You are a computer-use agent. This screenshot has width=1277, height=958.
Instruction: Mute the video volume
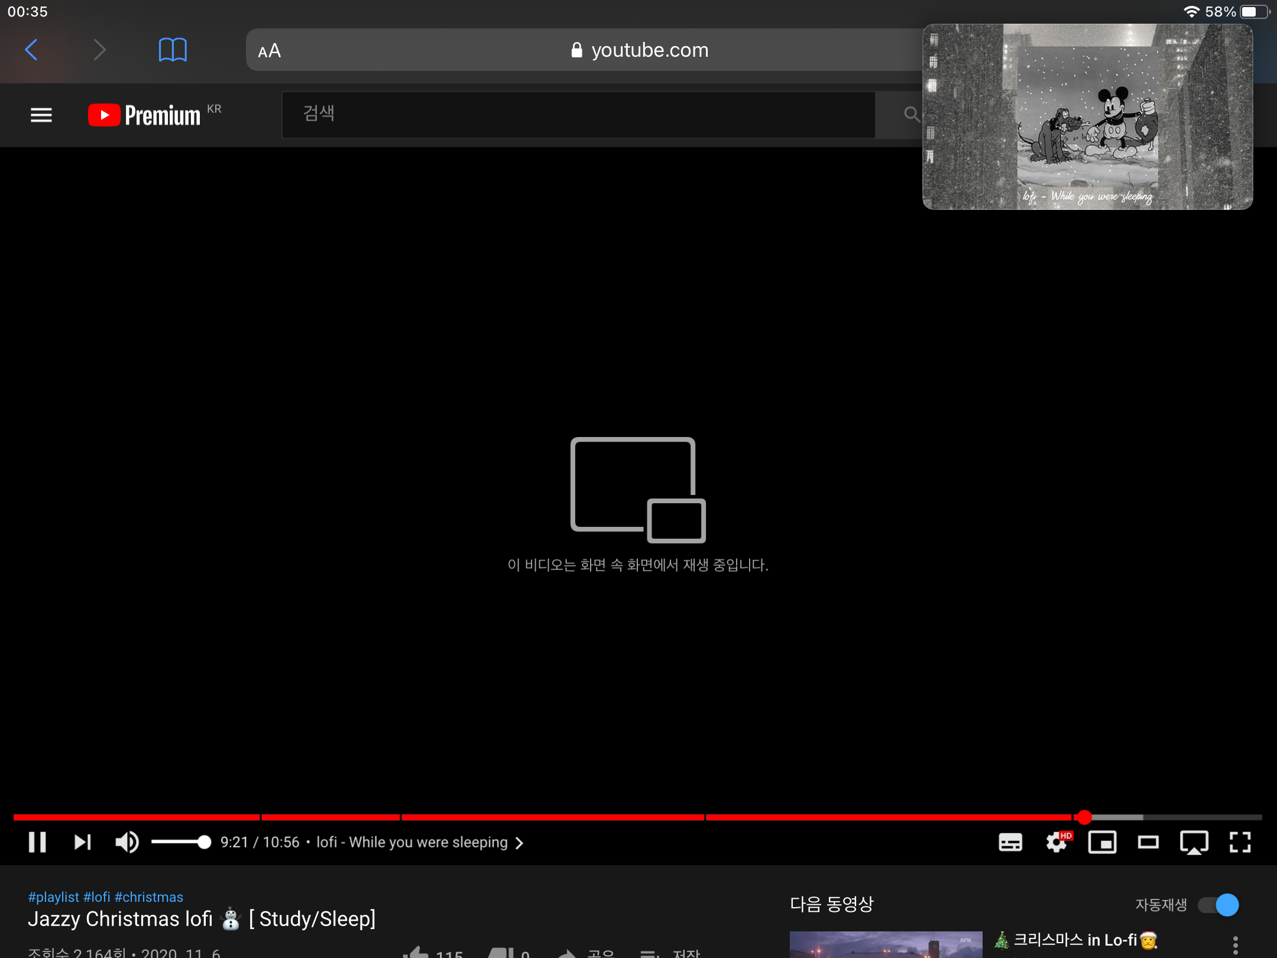pyautogui.click(x=127, y=842)
